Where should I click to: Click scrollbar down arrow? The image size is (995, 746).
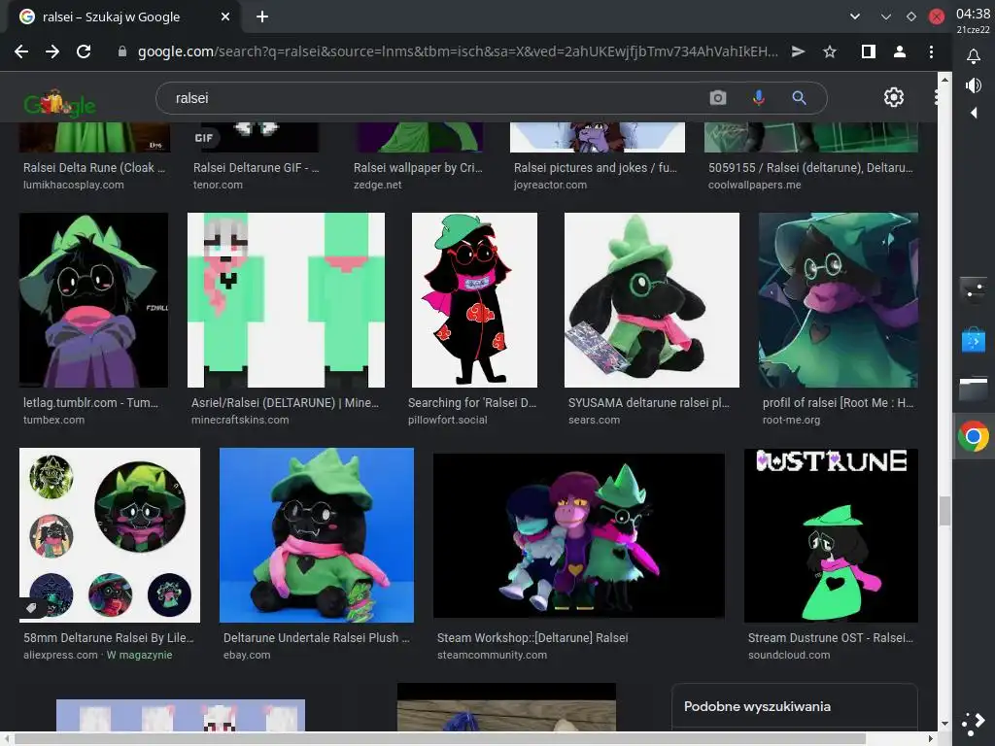point(944,724)
